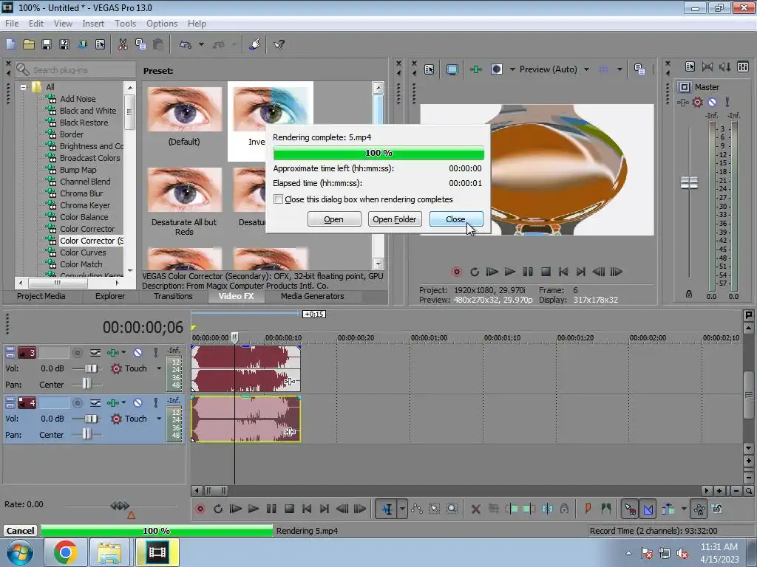Image resolution: width=757 pixels, height=567 pixels.
Task: Select Normal Edit tool in timeline toolbar
Action: (387, 509)
